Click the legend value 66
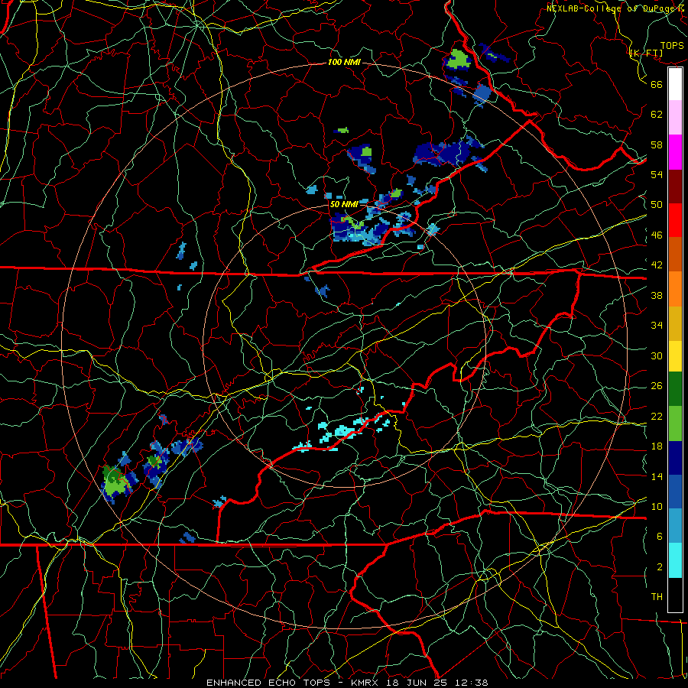This screenshot has width=688, height=688. click(657, 84)
